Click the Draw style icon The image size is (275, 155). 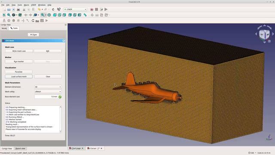[x=13, y=15]
